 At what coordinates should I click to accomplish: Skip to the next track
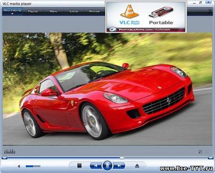119,166
